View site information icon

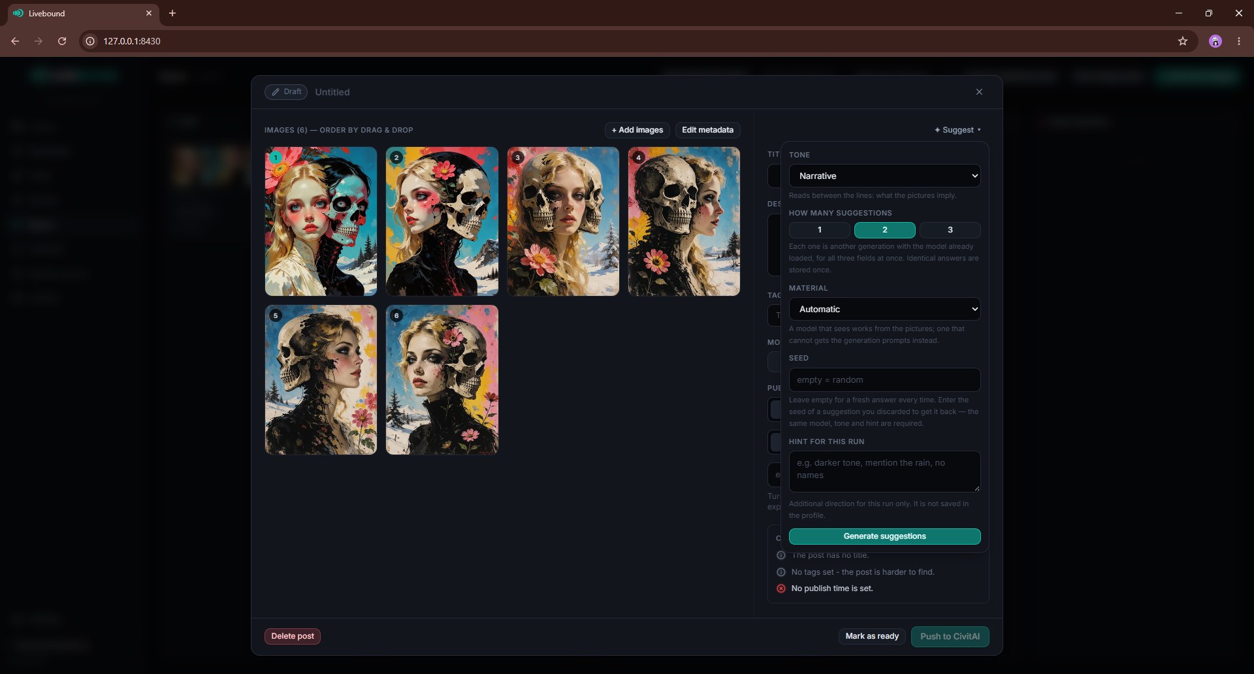(90, 41)
